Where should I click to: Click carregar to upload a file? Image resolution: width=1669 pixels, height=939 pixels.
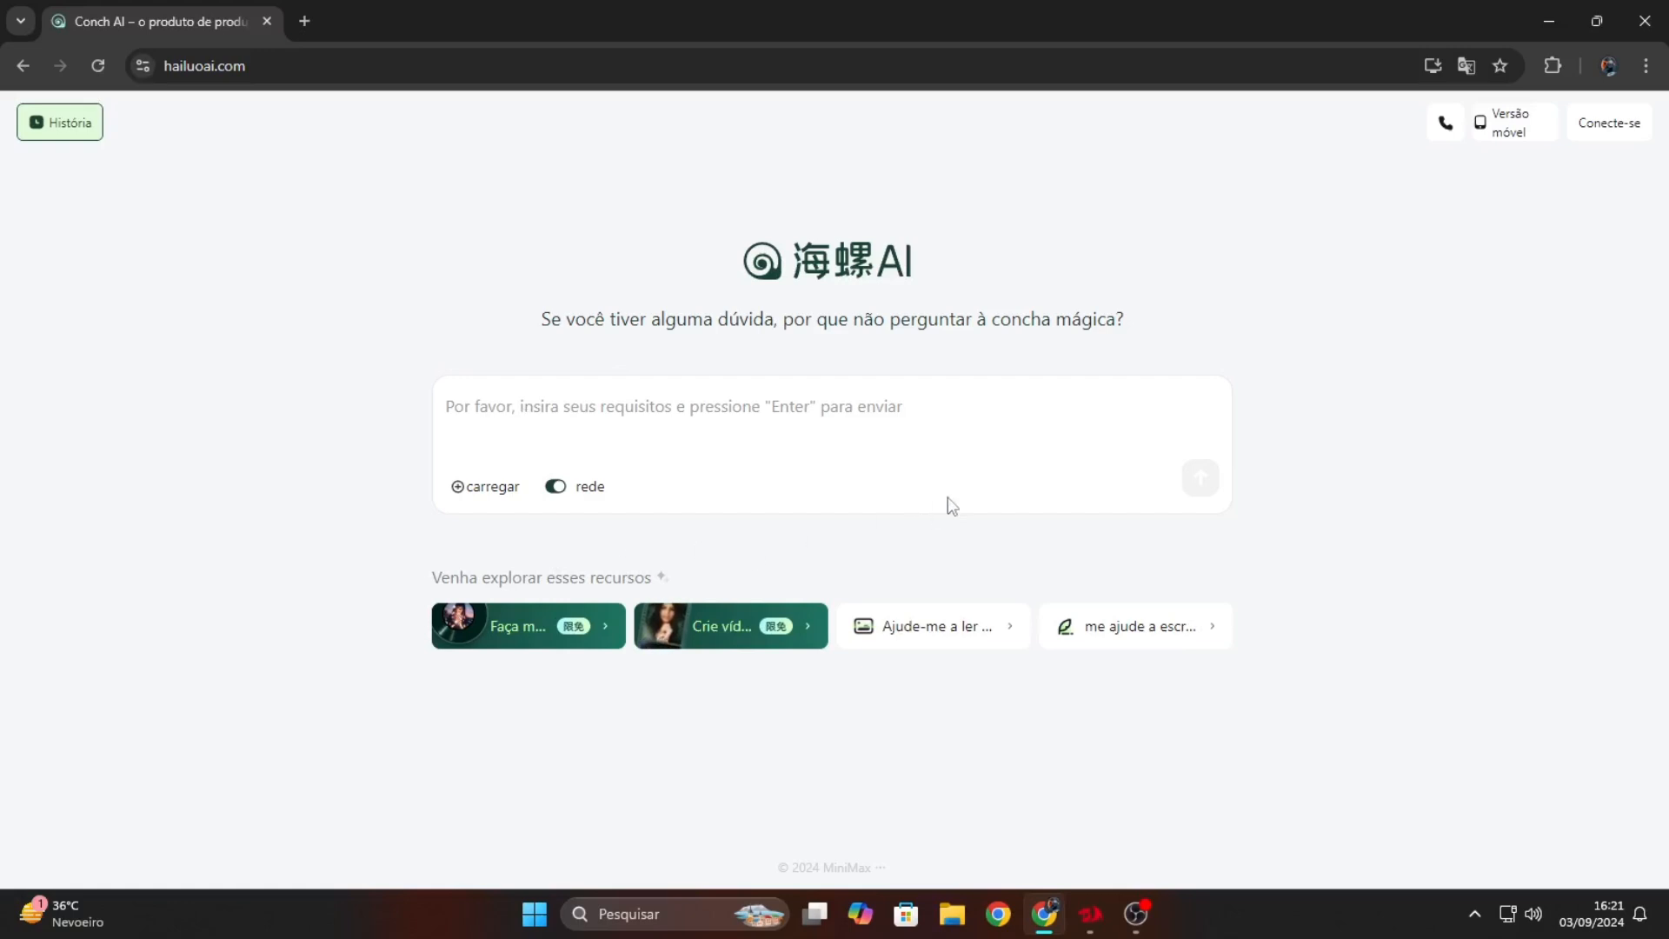(485, 487)
